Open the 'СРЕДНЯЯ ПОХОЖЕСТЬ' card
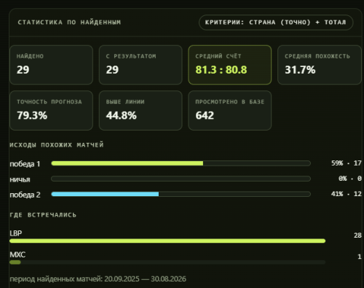 pyautogui.click(x=320, y=65)
